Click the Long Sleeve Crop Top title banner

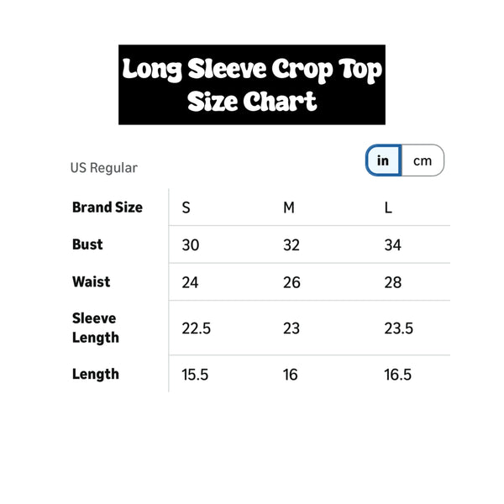[x=252, y=85]
